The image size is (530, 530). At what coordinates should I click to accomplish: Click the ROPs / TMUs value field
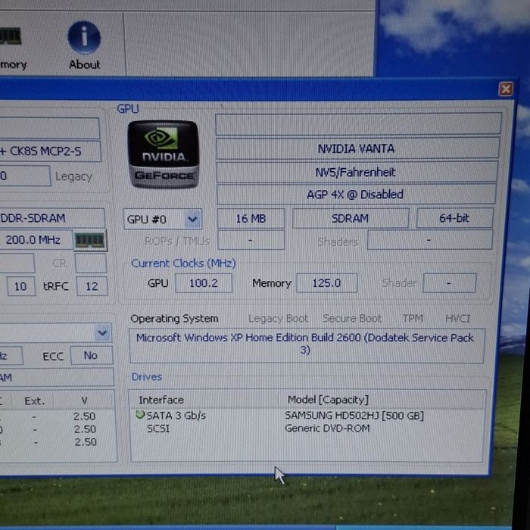251,240
